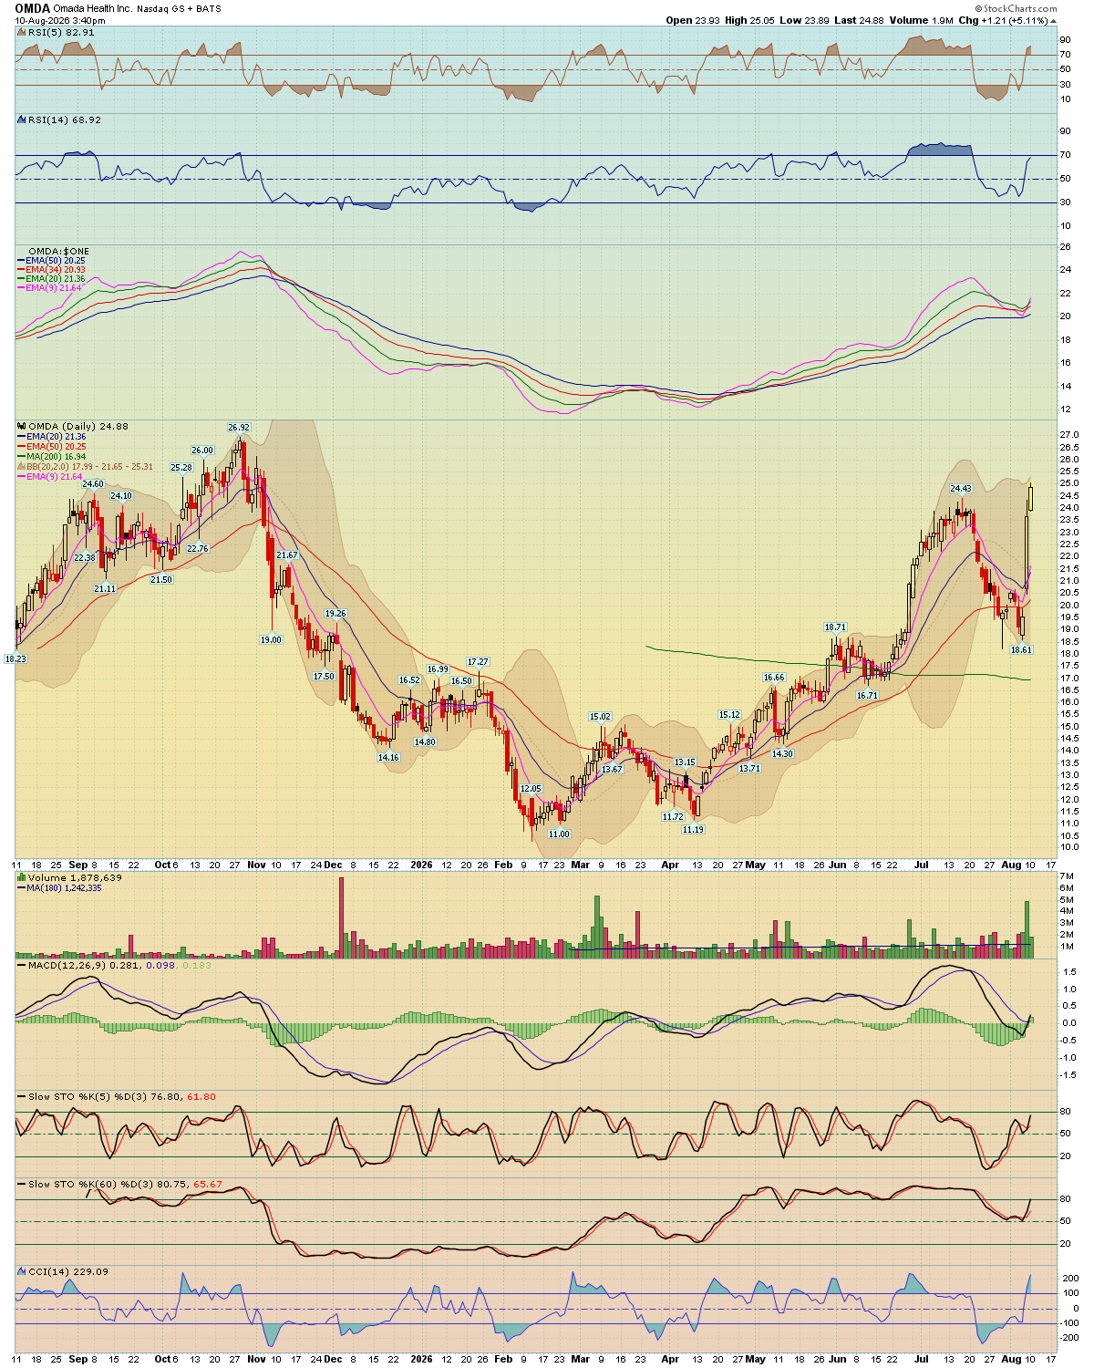This screenshot has width=1094, height=1368.
Task: Click the 18.61 August low annotation
Action: [x=1021, y=650]
